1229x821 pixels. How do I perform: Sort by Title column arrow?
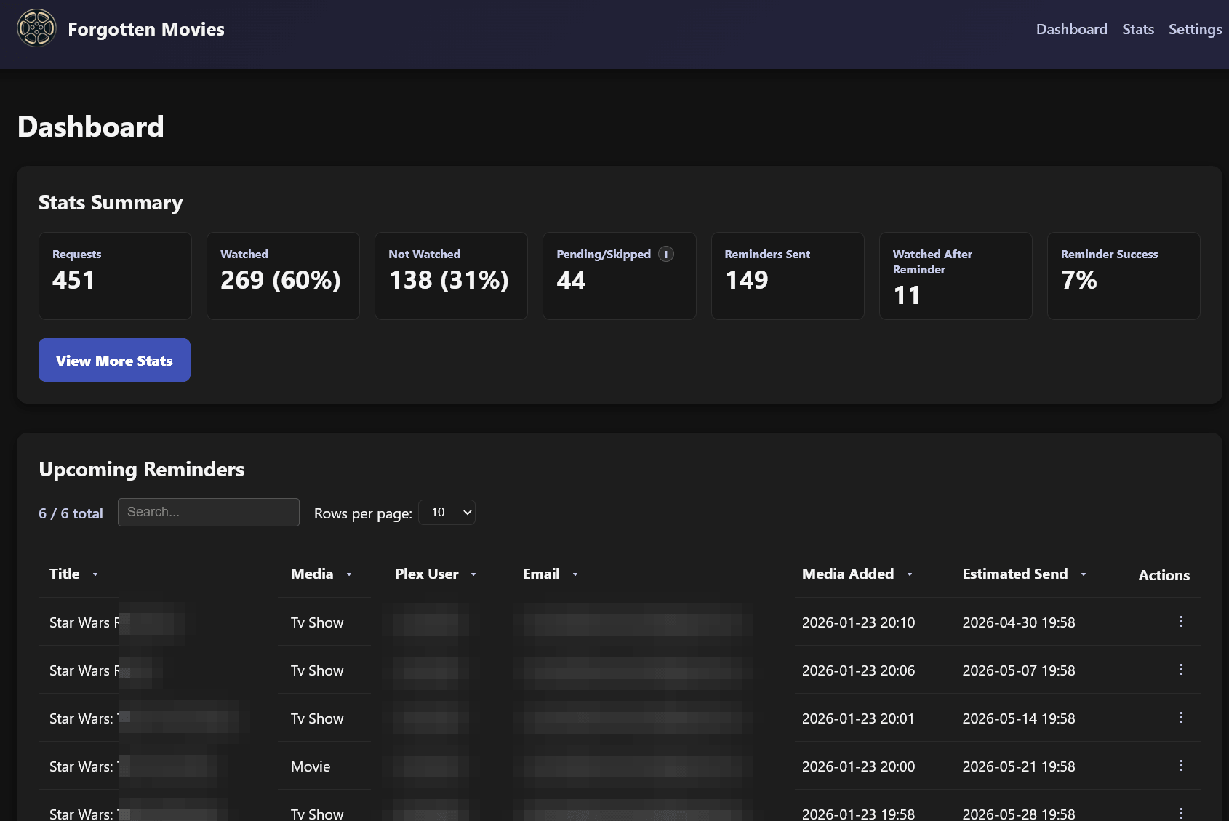point(95,574)
